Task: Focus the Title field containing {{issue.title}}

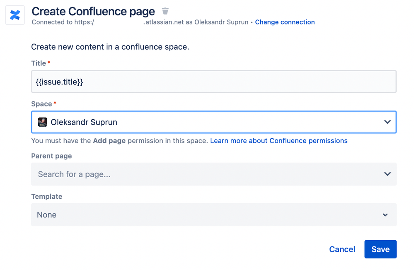Action: click(x=213, y=82)
